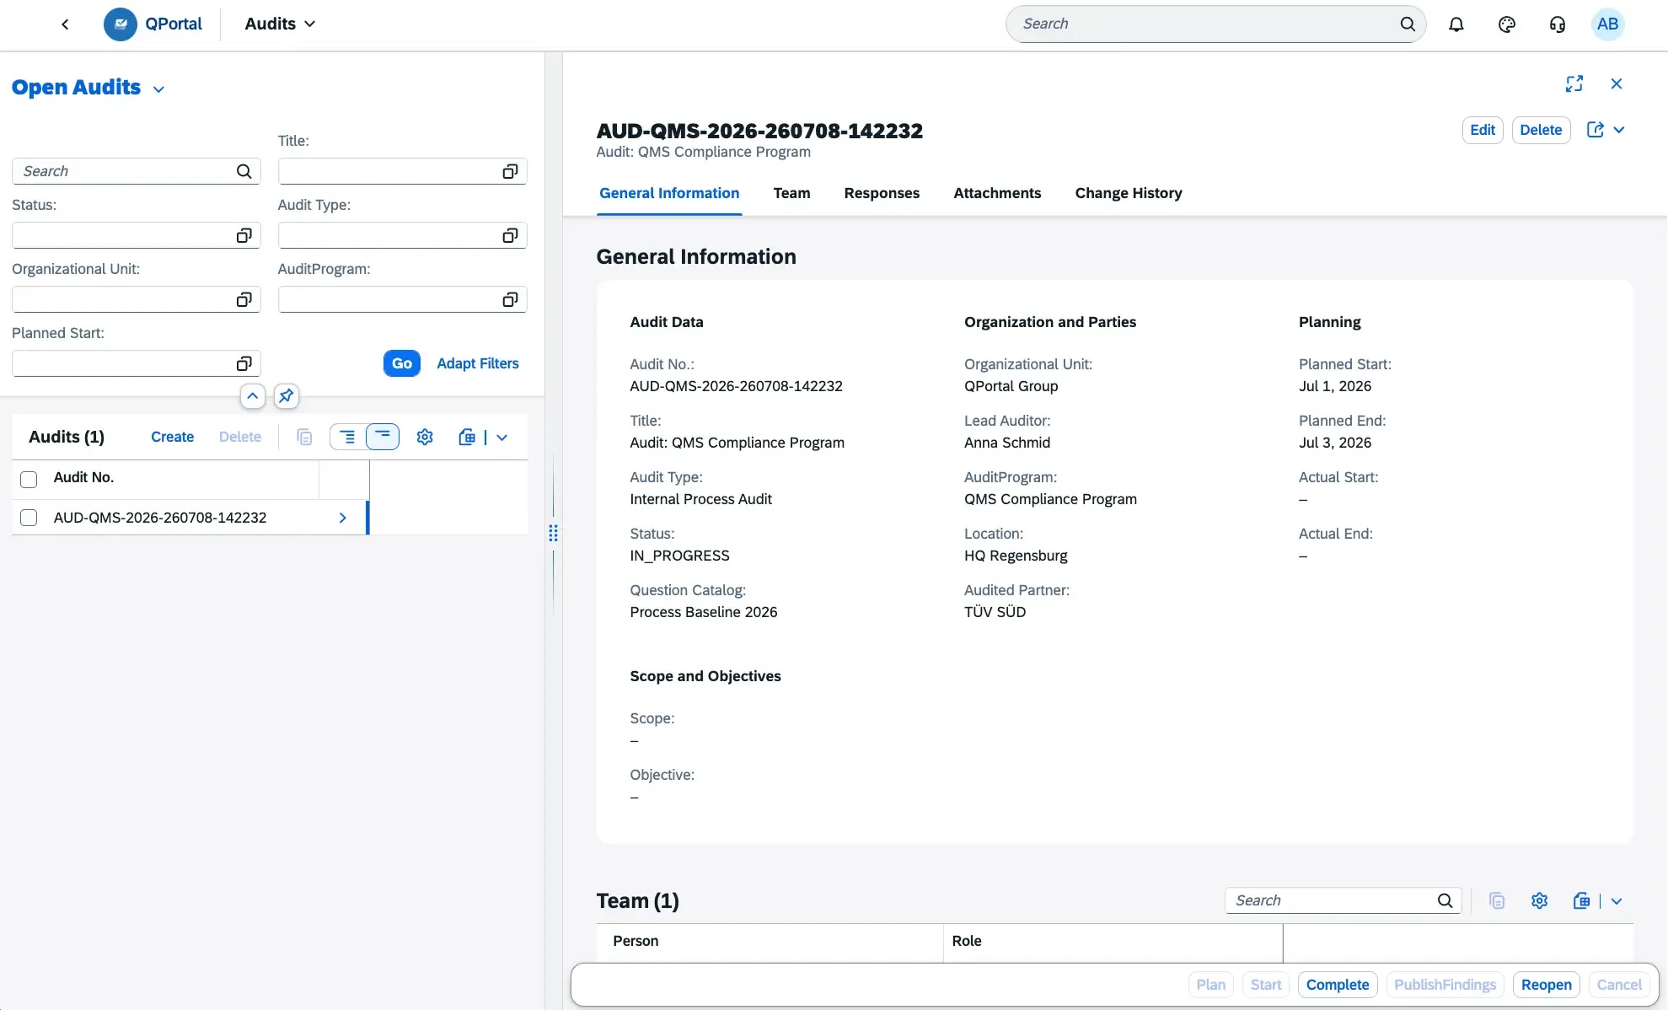Open value help for Audit Type filter
This screenshot has height=1010, width=1668.
pos(510,235)
